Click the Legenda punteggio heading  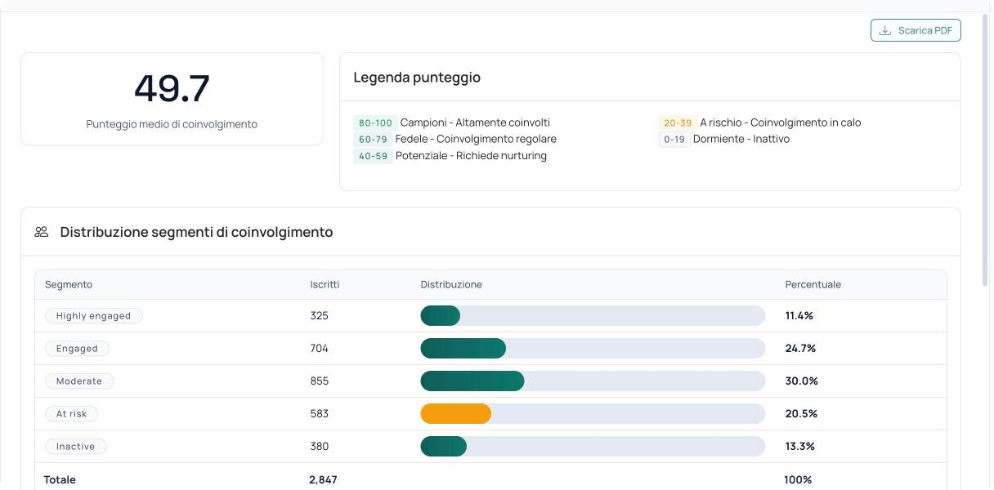pyautogui.click(x=417, y=78)
